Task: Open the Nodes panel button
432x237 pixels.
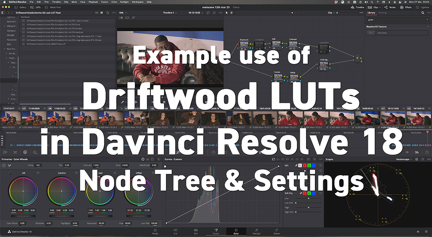Action: click(x=390, y=7)
